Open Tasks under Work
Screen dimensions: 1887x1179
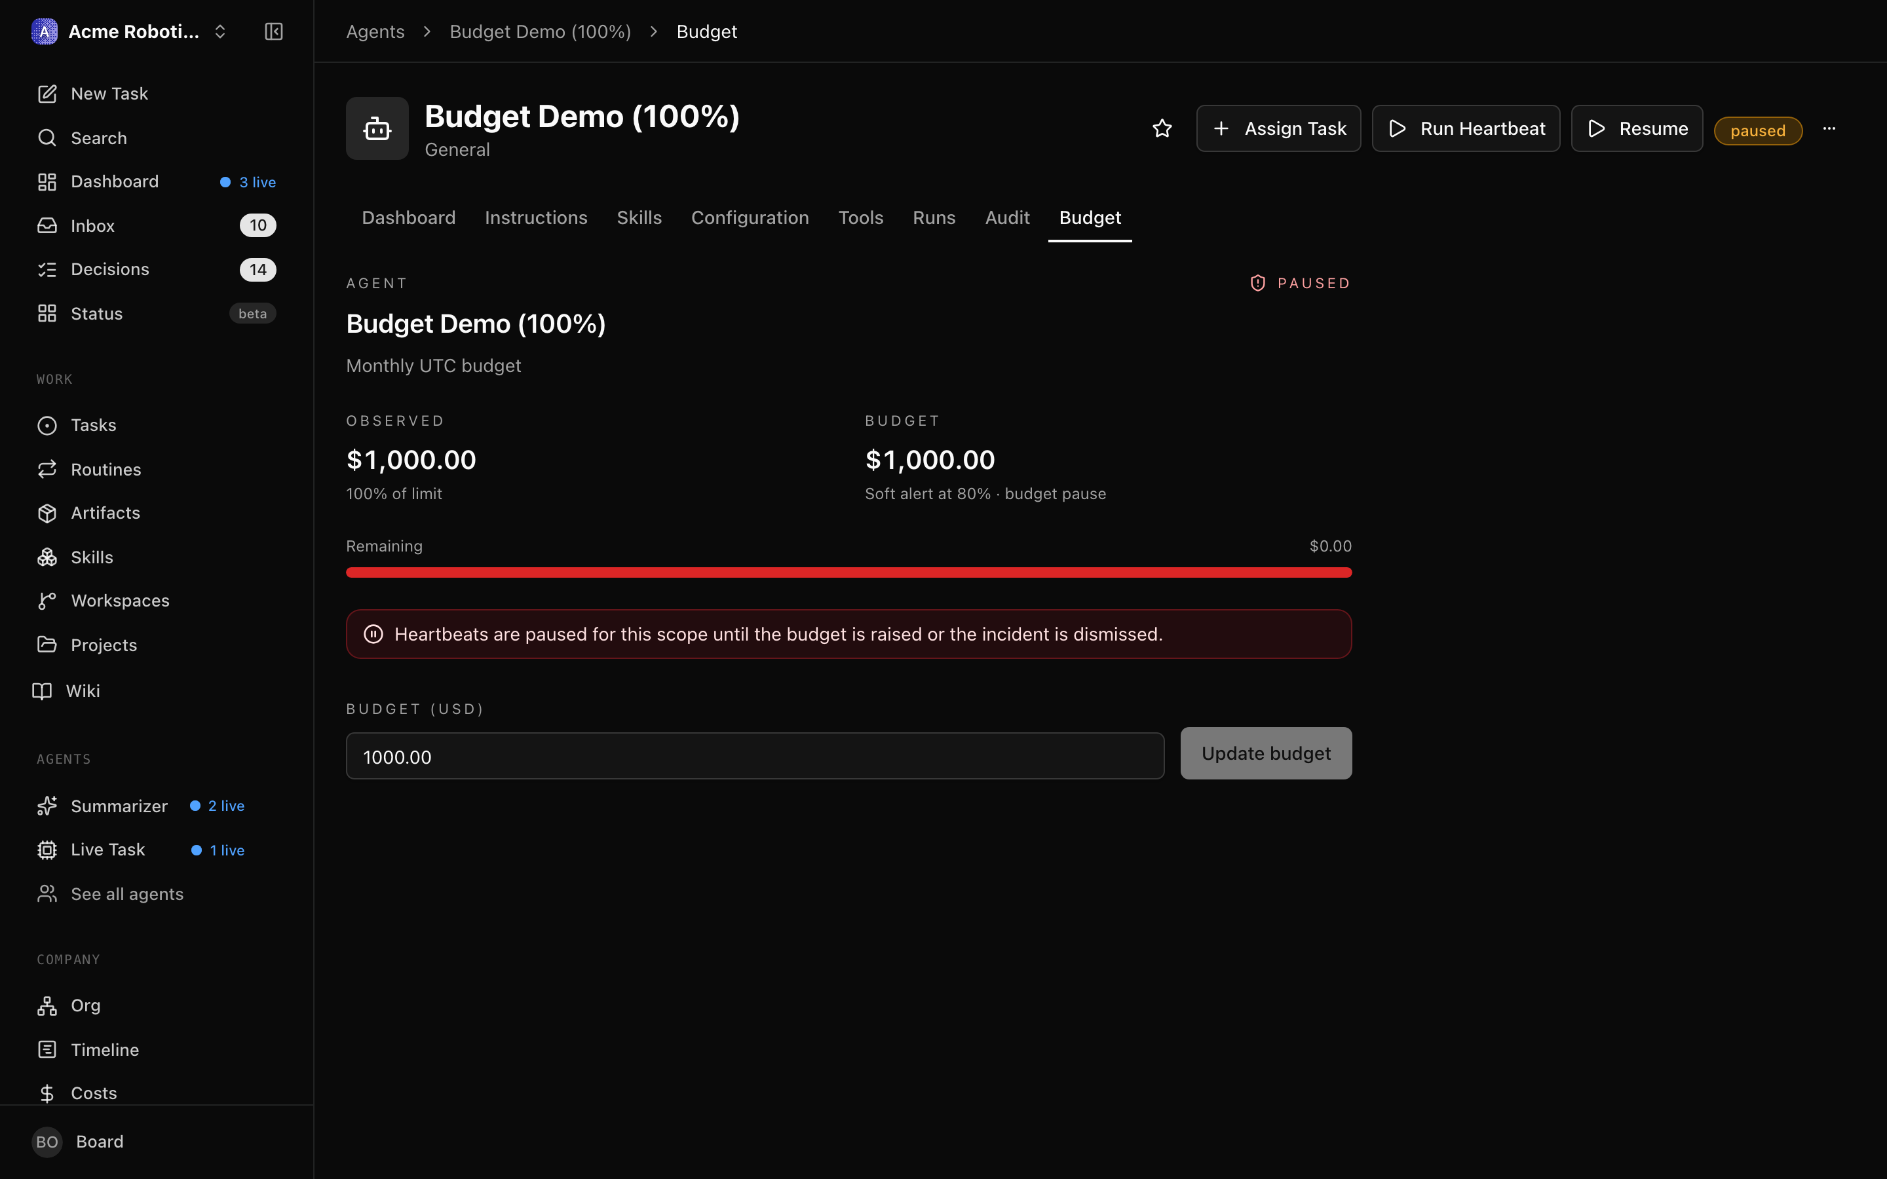pos(156,425)
